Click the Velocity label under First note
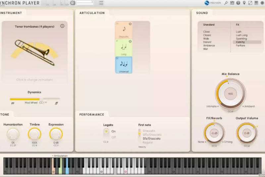The width and height of the screenshot is (265, 177). (x=142, y=147)
